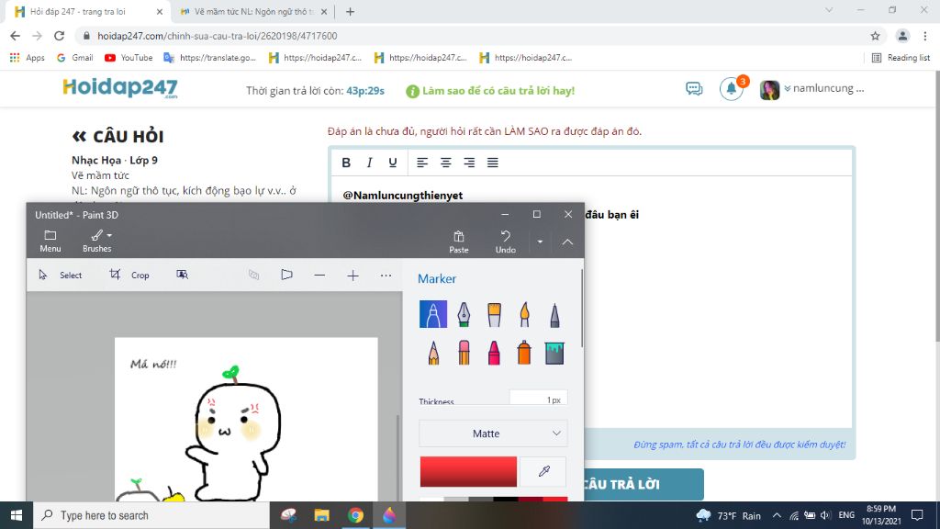Screen dimensions: 940x529
Task: Zoom in with the plus button
Action: [x=352, y=276]
